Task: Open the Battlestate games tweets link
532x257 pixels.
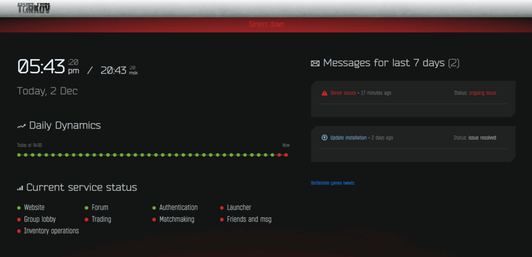Action: tap(332, 183)
